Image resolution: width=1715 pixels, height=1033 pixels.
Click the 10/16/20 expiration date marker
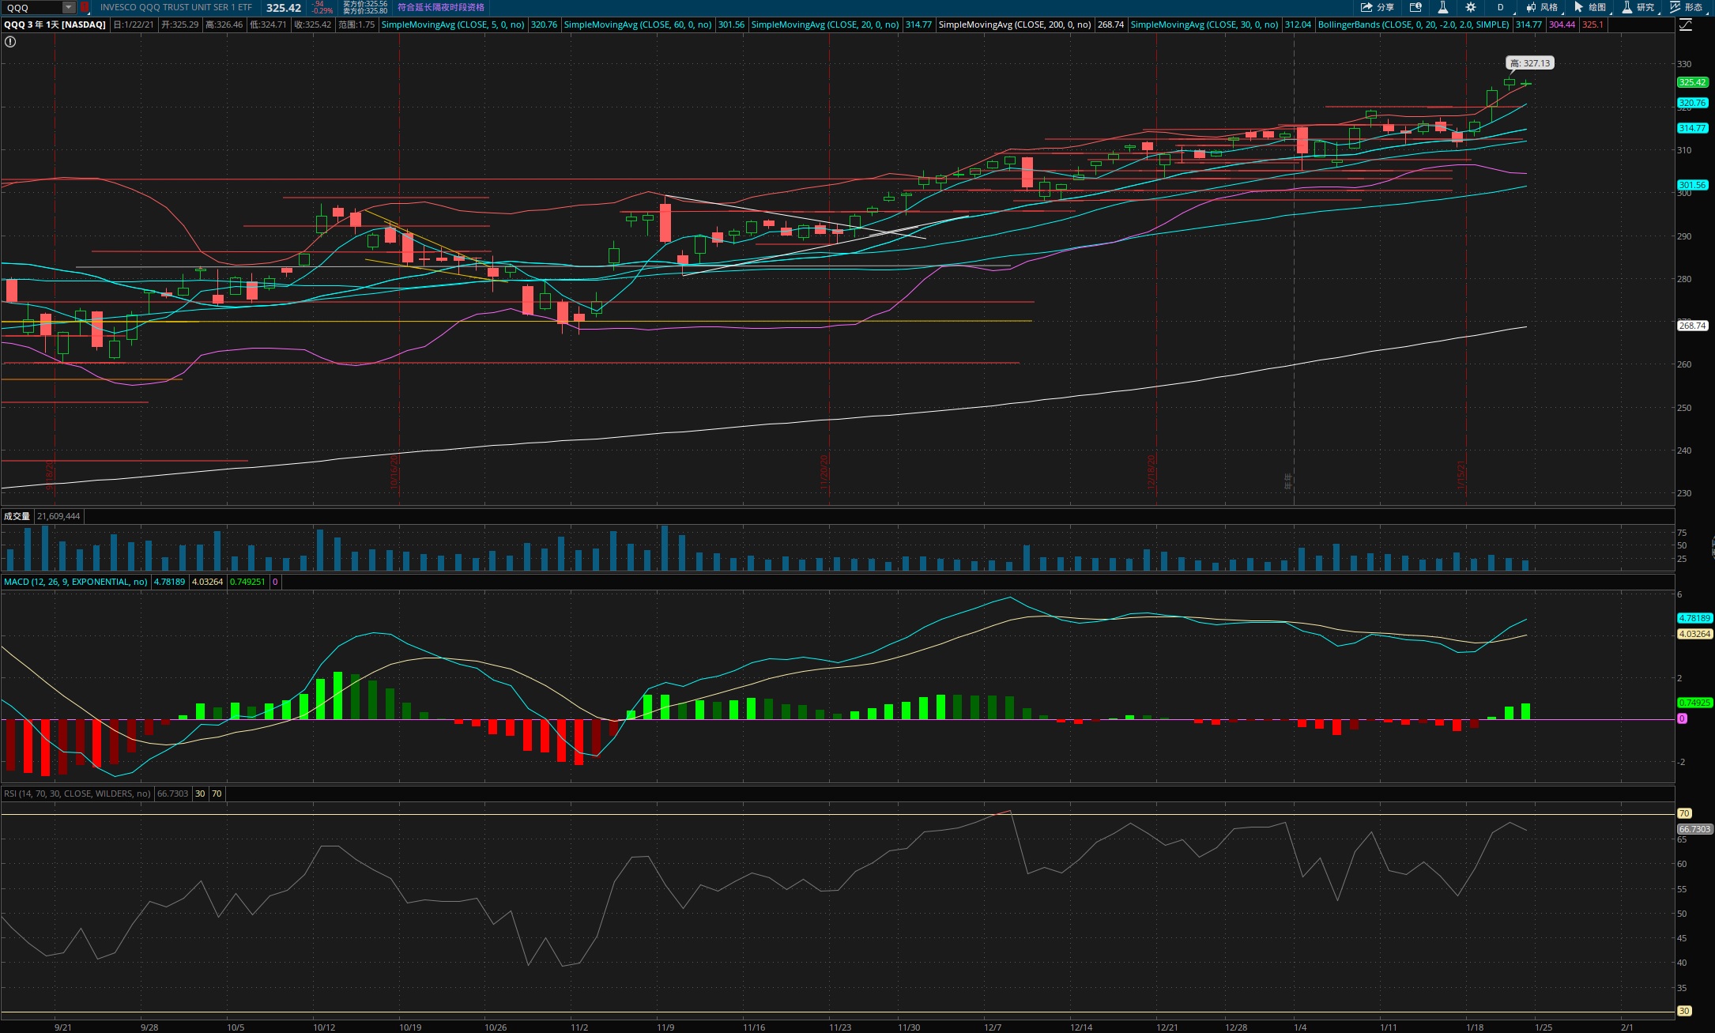(394, 471)
